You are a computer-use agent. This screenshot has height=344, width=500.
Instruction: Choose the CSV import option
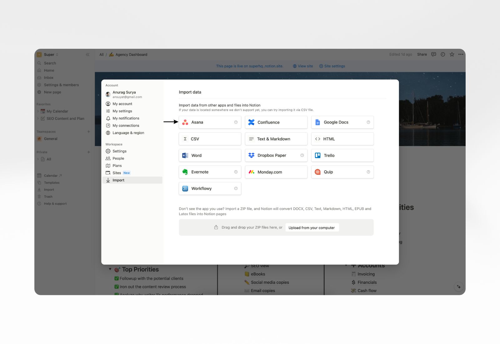tap(210, 139)
